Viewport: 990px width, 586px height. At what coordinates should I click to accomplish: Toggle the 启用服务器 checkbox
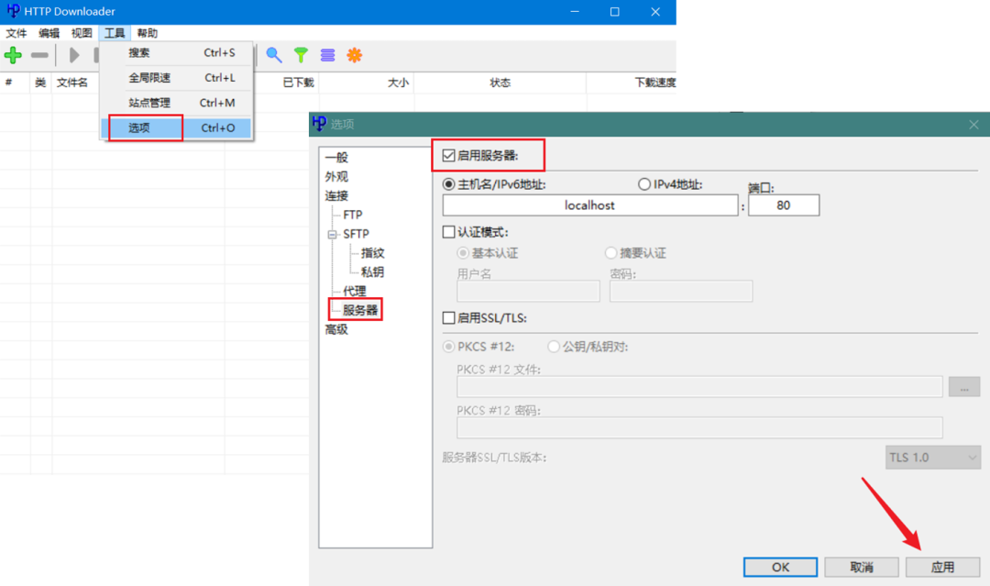[x=448, y=155]
